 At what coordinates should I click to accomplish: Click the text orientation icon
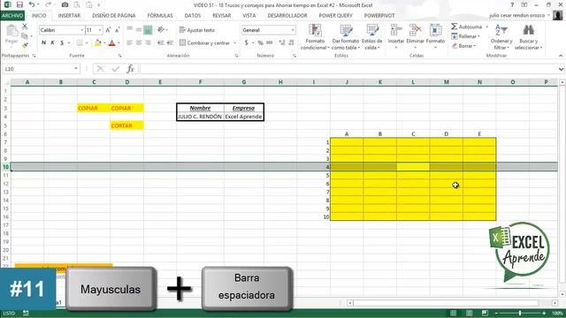pos(161,30)
